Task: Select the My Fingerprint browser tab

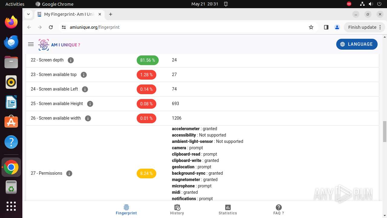Action: [x=69, y=14]
